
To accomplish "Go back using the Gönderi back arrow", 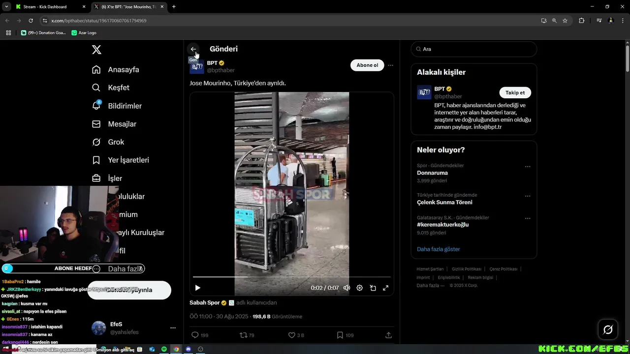I will pos(193,49).
